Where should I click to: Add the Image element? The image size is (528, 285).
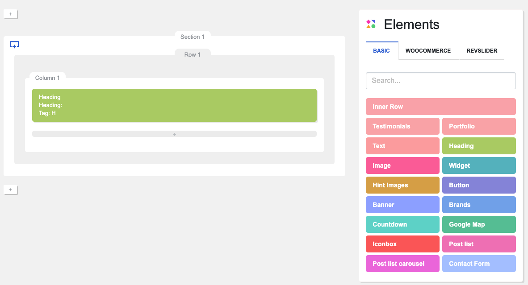[x=403, y=165]
